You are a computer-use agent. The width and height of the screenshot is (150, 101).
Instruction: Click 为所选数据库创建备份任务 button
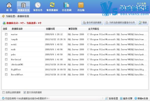(x=120, y=22)
